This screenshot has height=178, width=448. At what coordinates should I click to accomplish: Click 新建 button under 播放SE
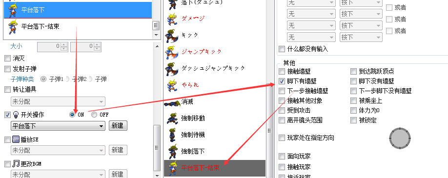click(118, 150)
